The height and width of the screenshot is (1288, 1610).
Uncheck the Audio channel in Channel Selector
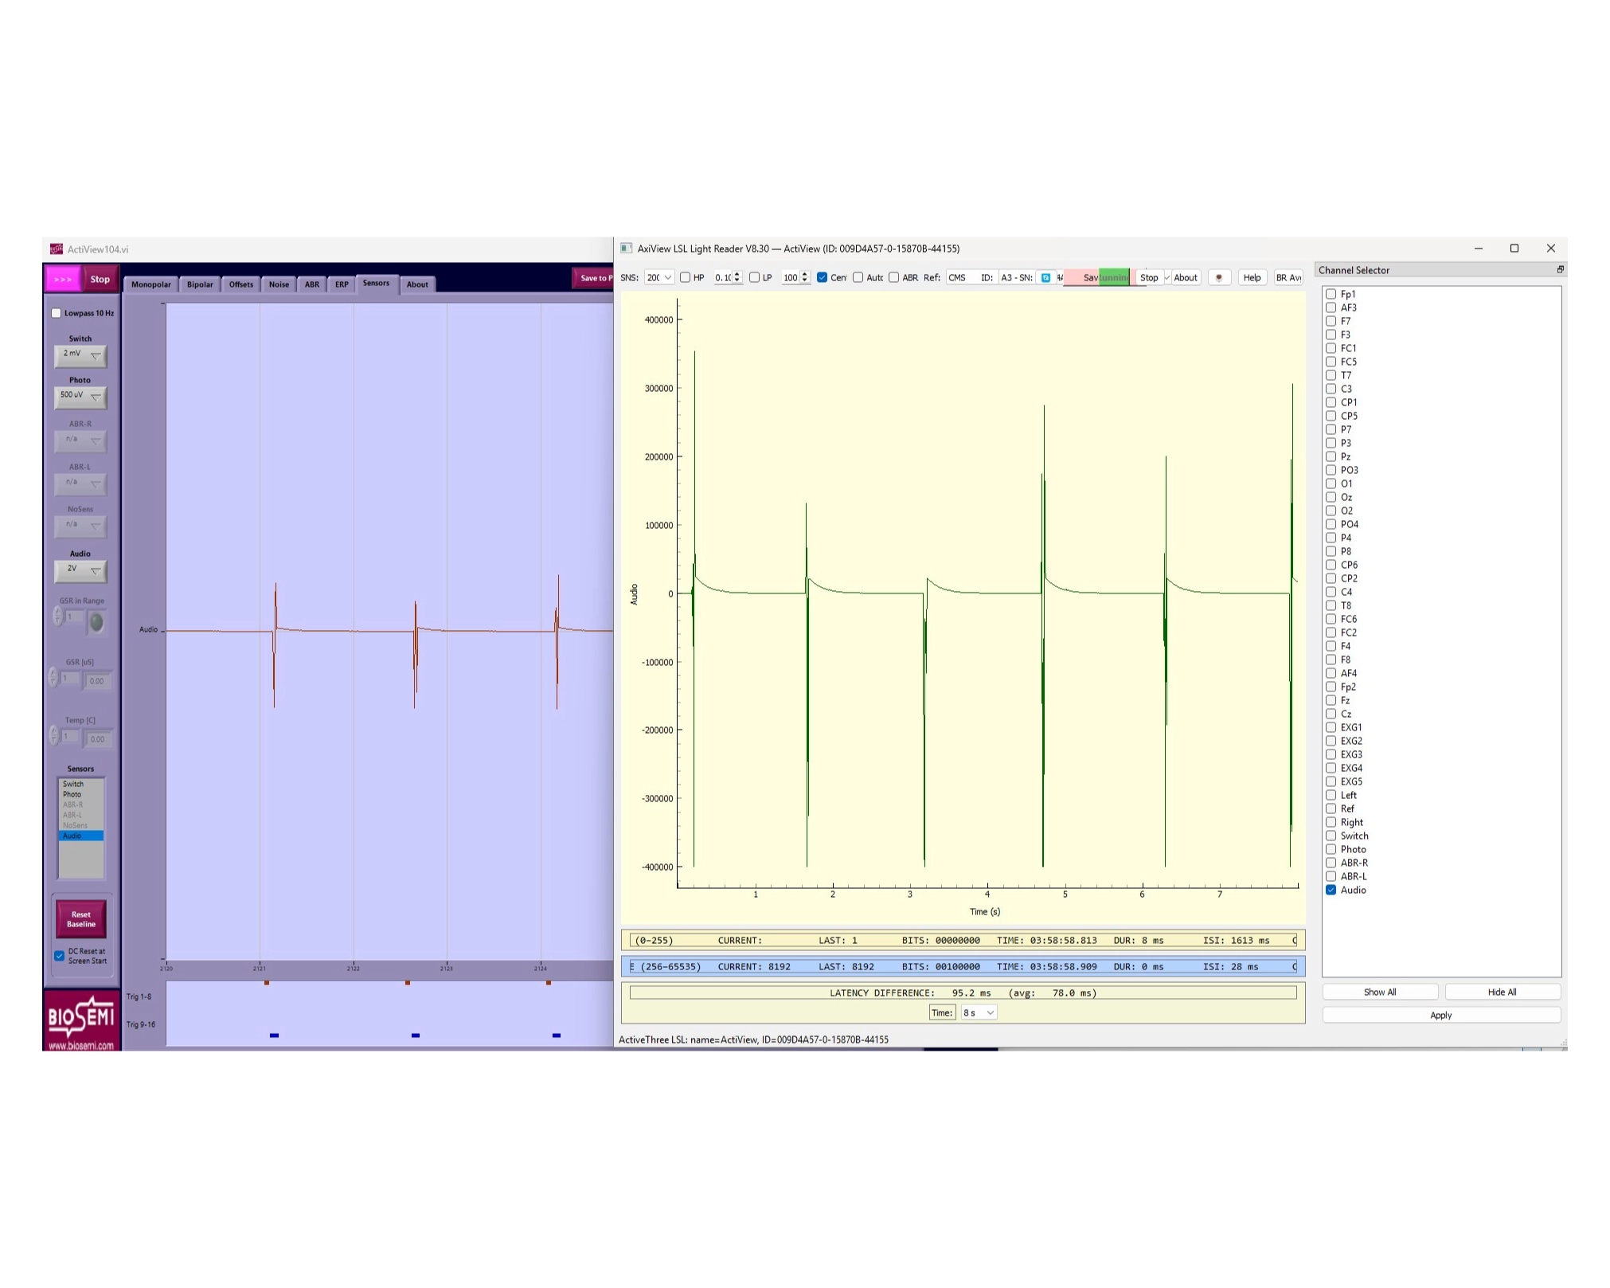[1331, 891]
